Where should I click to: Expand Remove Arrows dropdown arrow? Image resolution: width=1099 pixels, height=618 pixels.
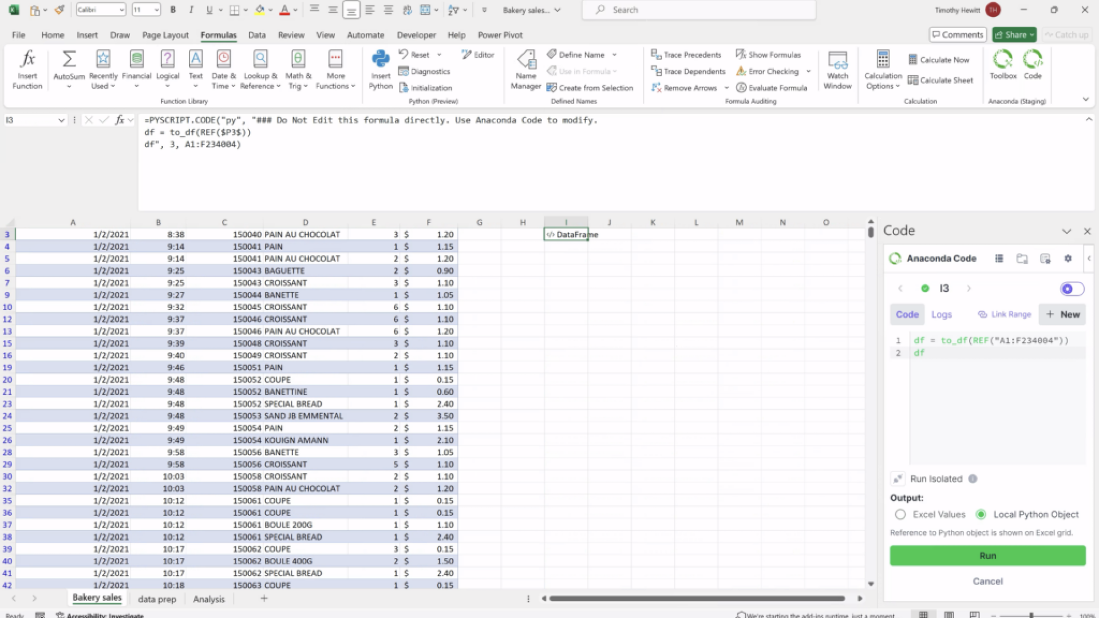[726, 88]
